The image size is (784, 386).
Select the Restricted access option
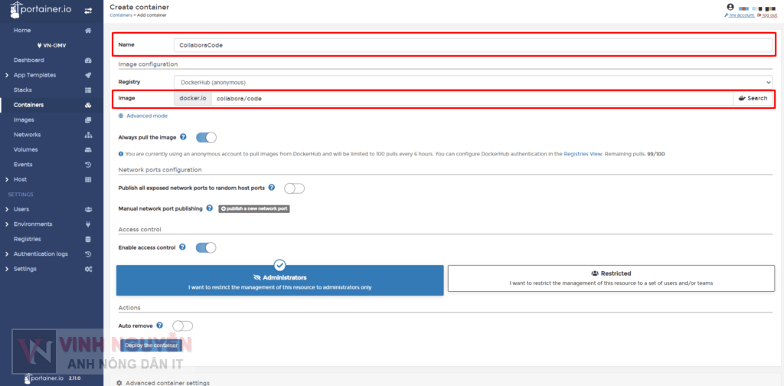[x=611, y=279]
